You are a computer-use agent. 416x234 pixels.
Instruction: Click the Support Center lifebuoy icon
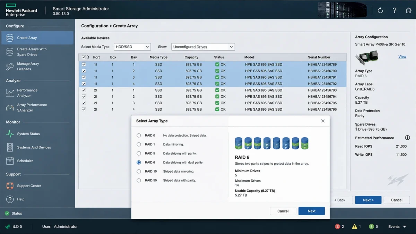click(x=10, y=186)
